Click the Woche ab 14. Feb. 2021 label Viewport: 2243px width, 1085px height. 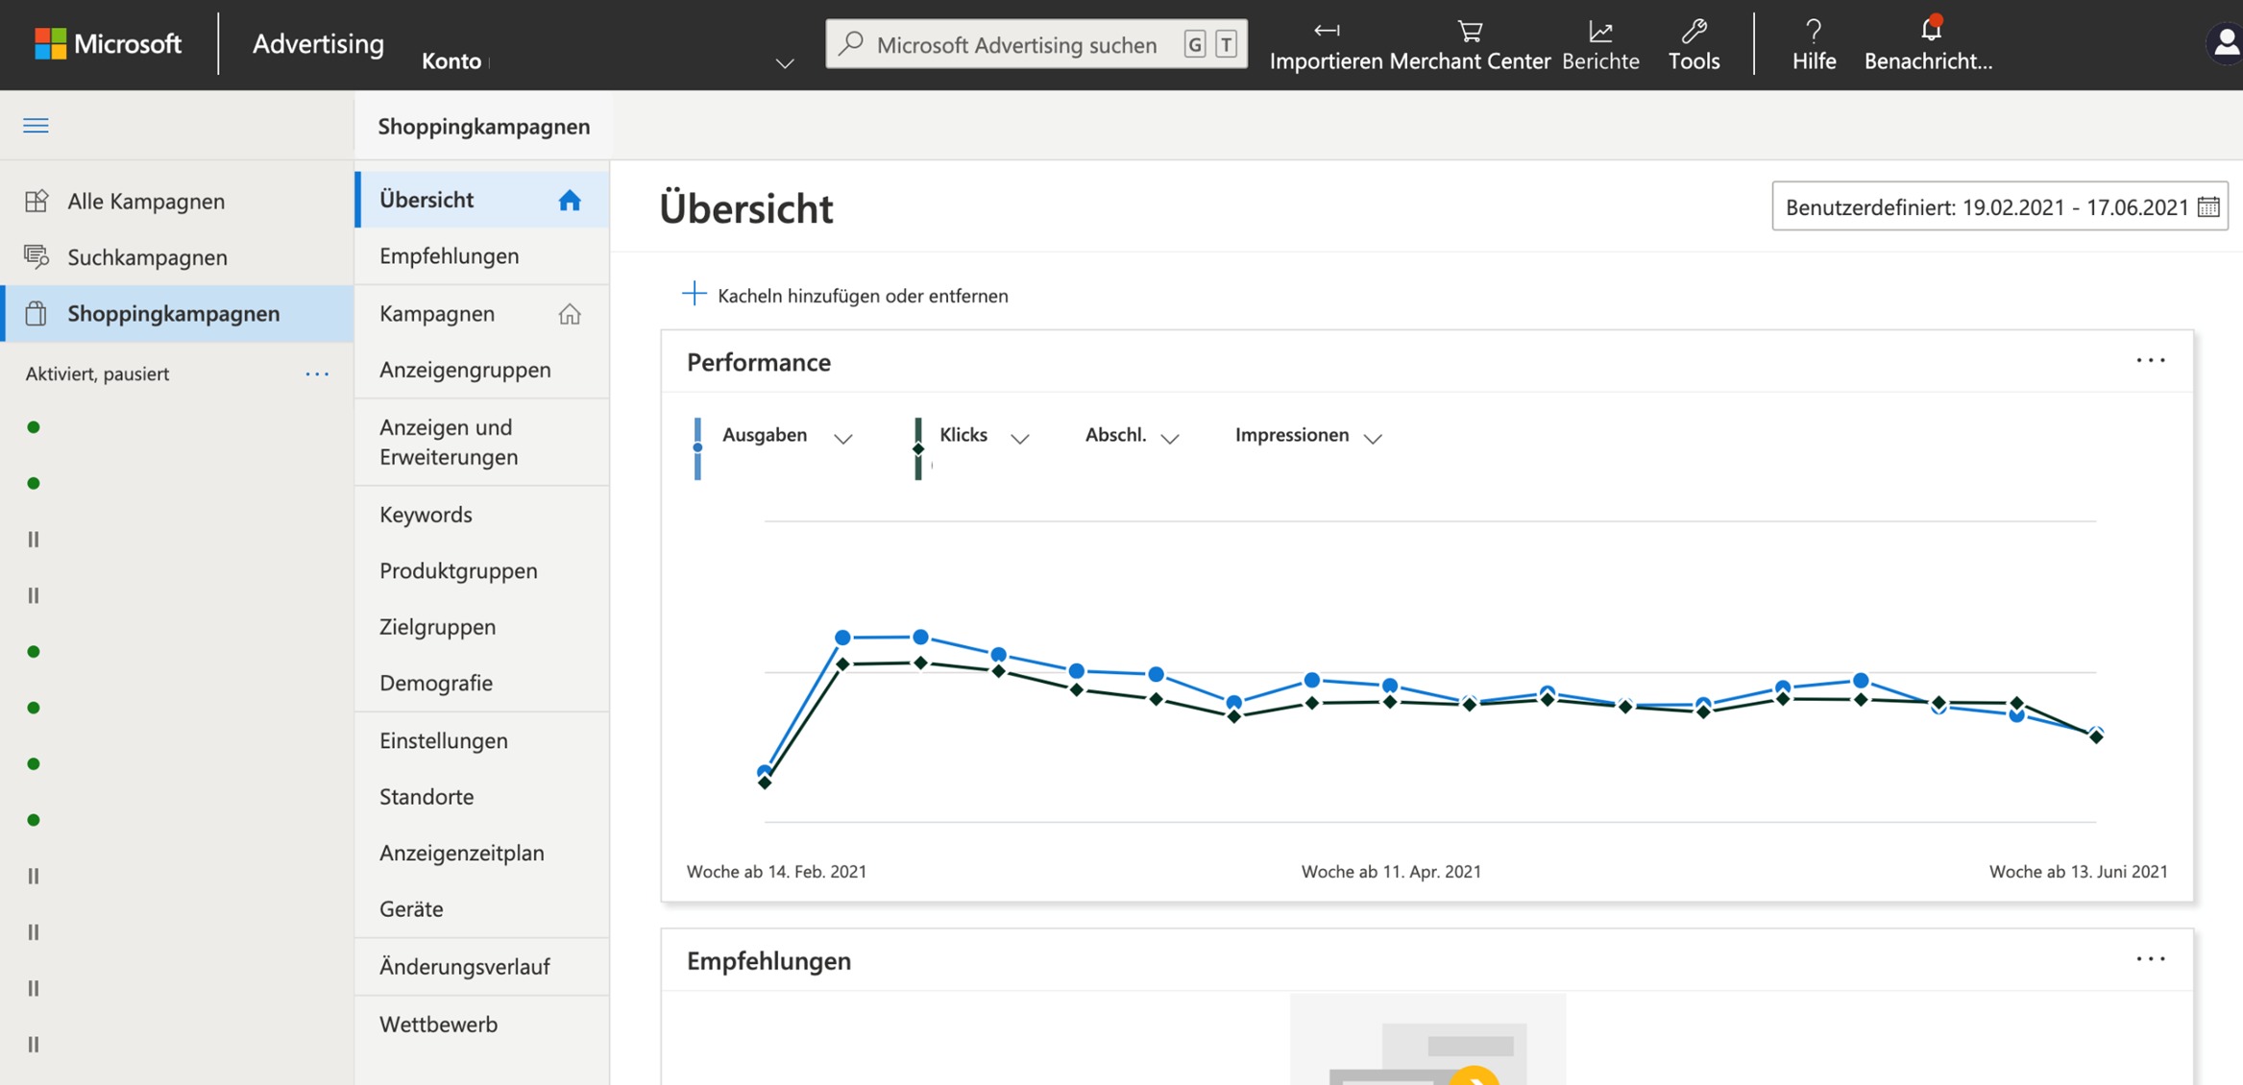776,872
